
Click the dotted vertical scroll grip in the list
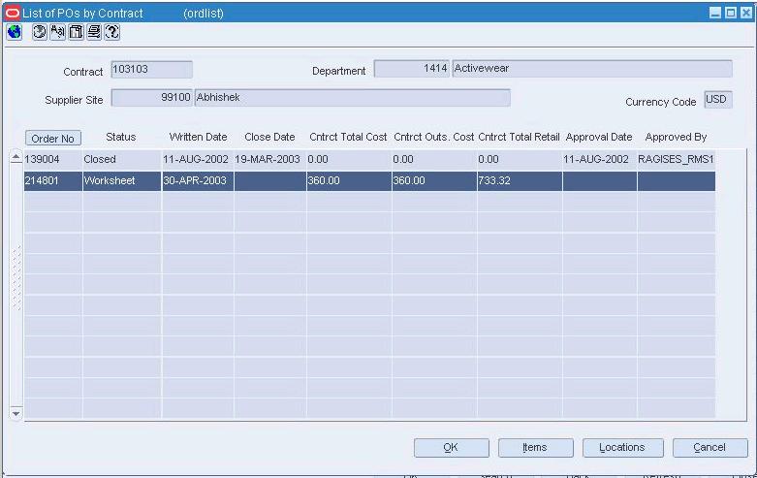[16, 277]
